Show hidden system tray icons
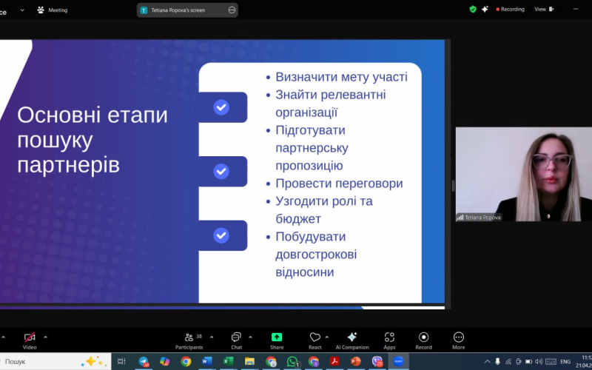The image size is (592, 370). click(x=488, y=361)
